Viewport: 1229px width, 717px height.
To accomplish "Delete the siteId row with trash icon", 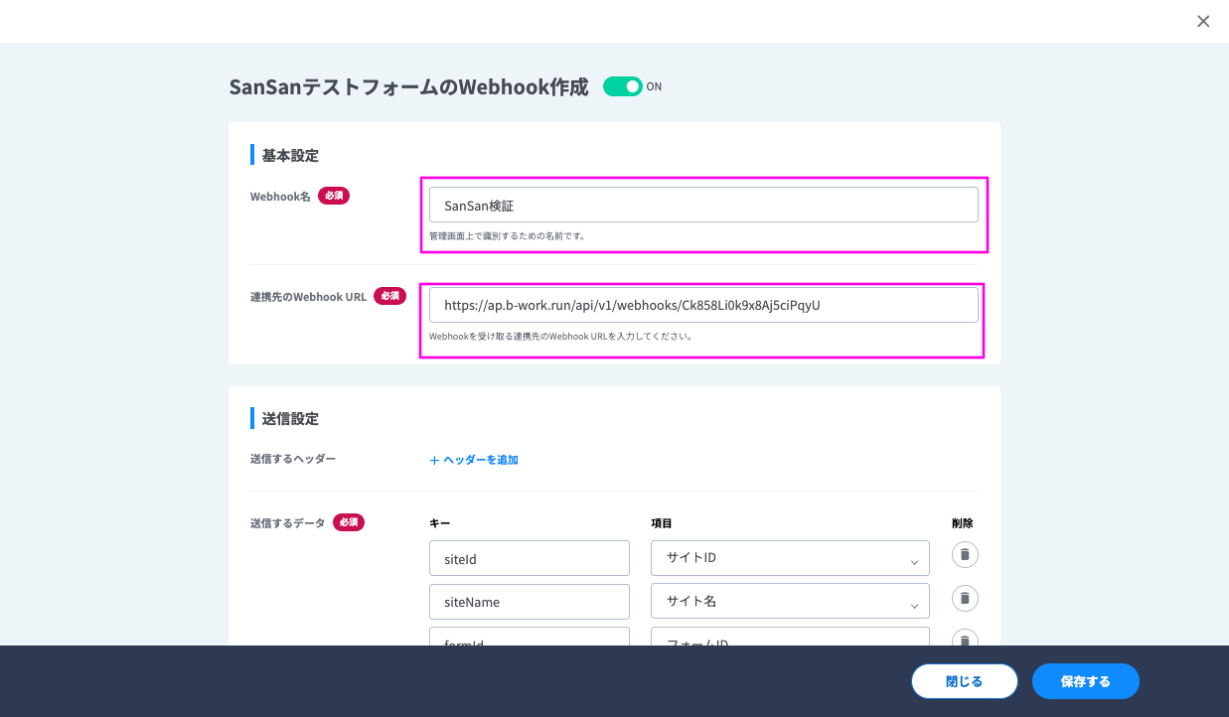I will click(965, 554).
